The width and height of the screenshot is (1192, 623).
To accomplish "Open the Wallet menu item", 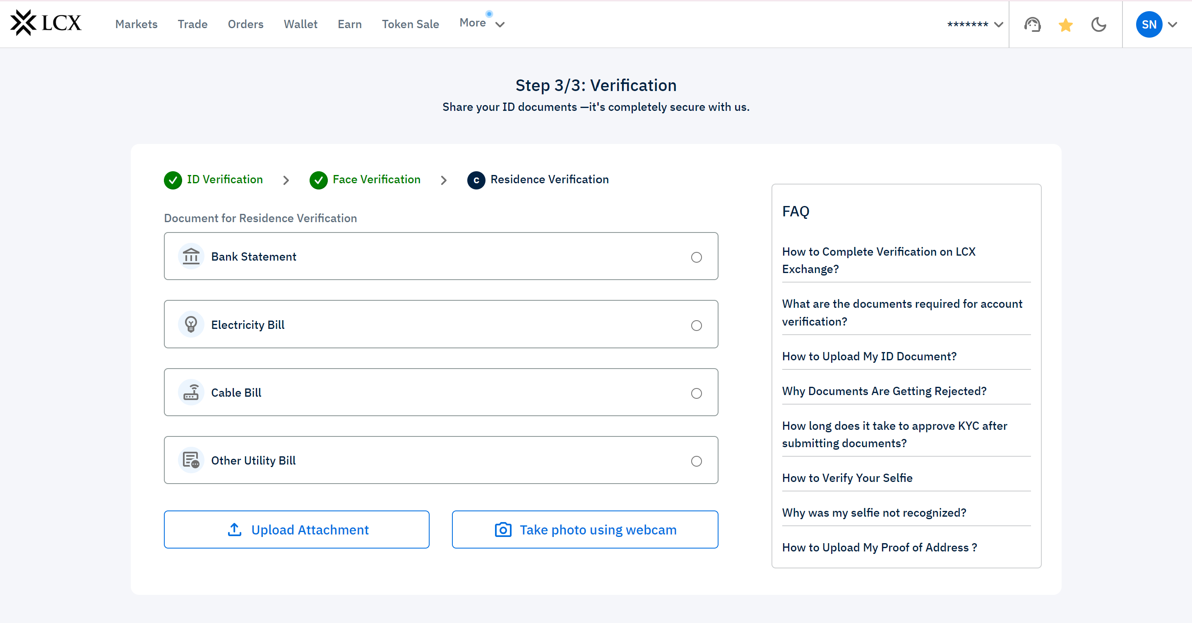I will click(x=300, y=24).
